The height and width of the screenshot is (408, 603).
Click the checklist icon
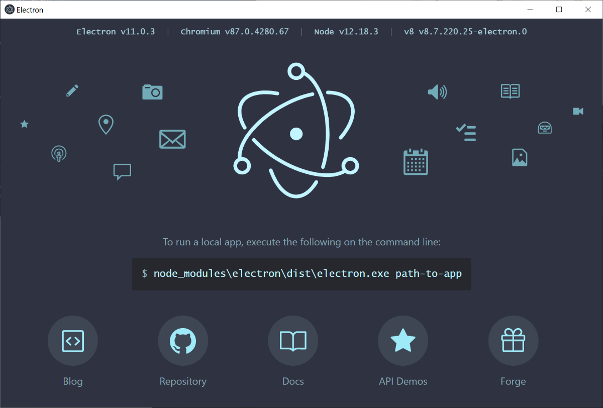click(x=466, y=132)
